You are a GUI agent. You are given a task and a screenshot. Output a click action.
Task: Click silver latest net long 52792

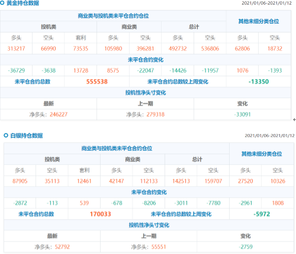62,247
